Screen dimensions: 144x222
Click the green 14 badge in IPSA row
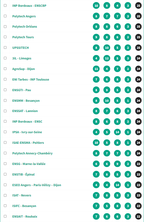(117, 132)
